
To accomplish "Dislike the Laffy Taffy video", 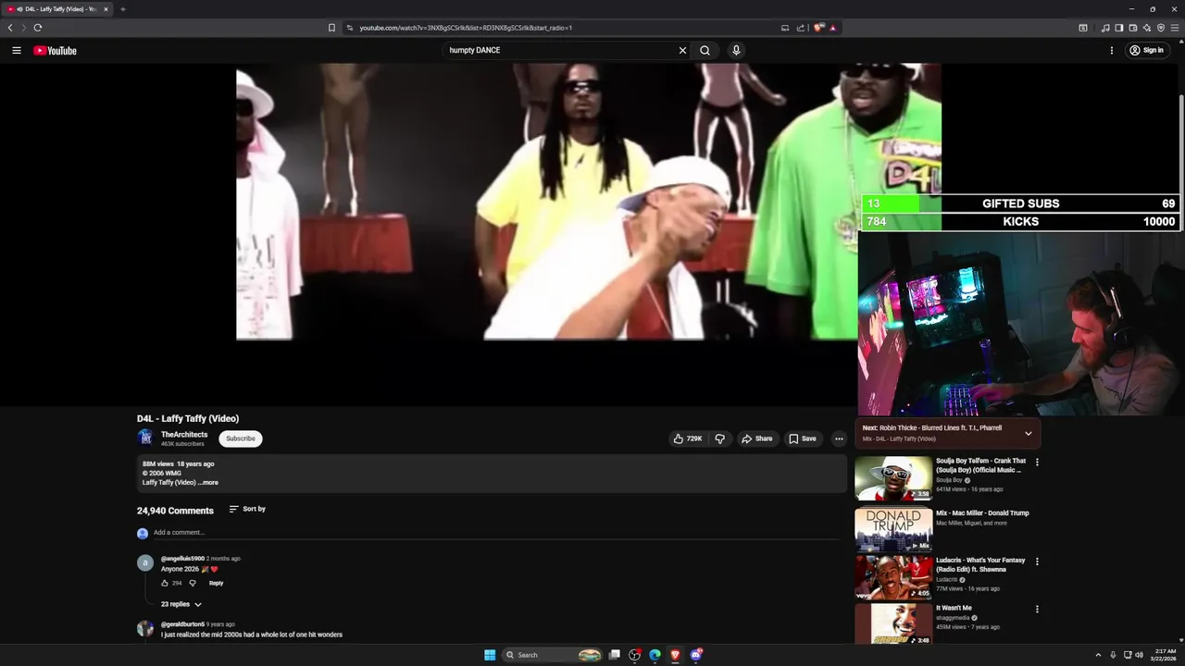I will coord(719,438).
